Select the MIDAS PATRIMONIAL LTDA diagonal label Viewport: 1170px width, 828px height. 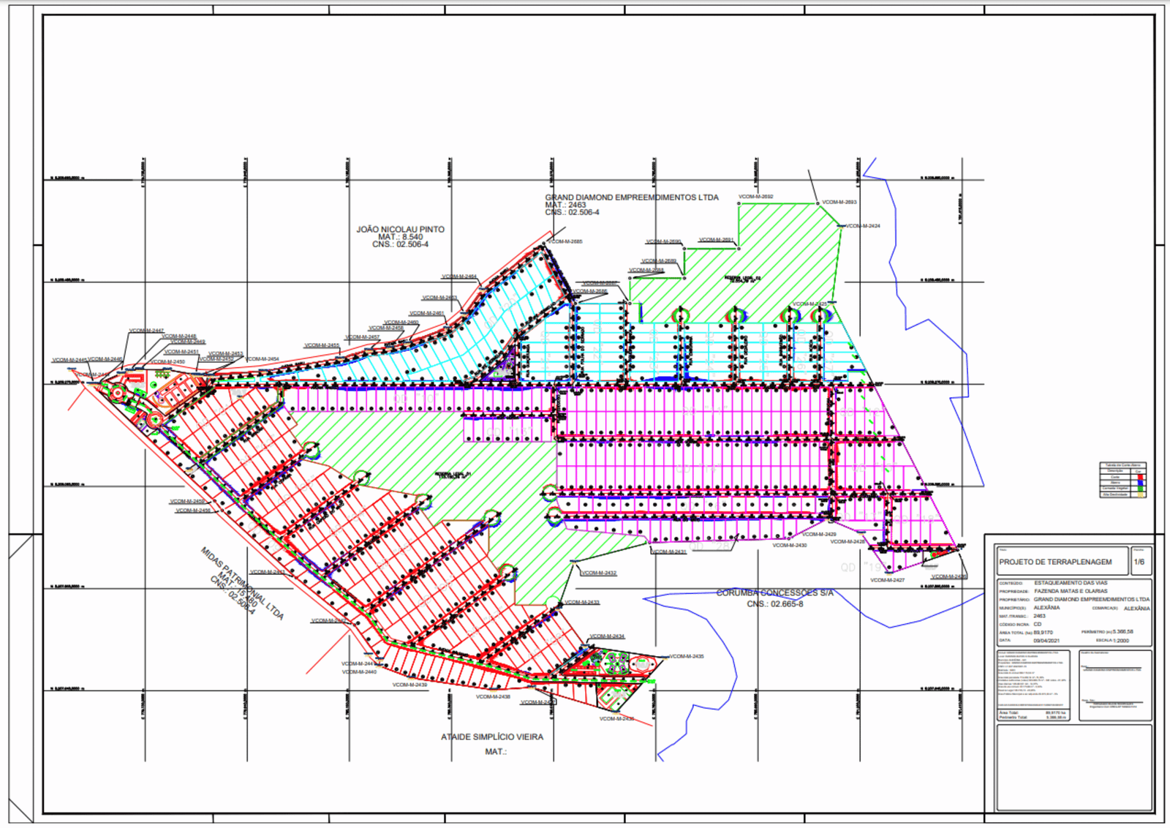(x=242, y=583)
